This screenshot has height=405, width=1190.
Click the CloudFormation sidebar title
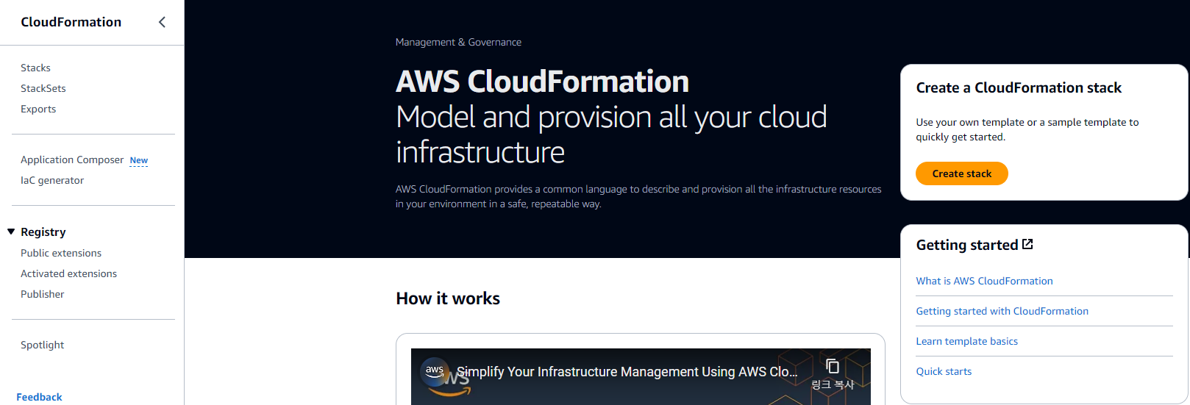pos(71,22)
